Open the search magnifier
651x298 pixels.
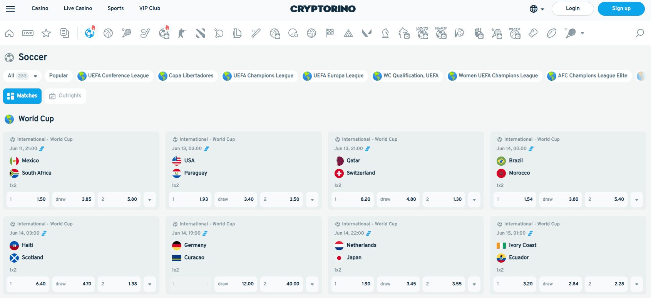[x=640, y=33]
